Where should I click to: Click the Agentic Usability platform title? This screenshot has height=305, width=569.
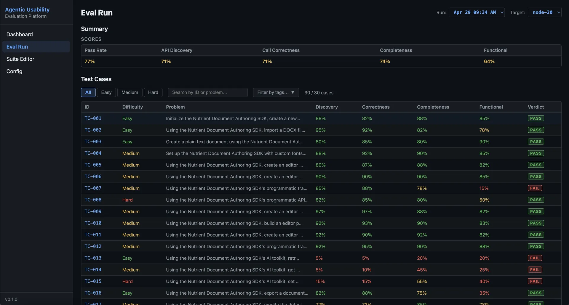tap(27, 9)
